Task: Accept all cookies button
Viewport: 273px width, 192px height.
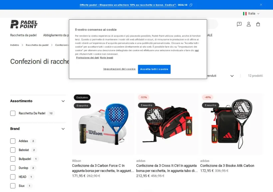Action: (154, 69)
